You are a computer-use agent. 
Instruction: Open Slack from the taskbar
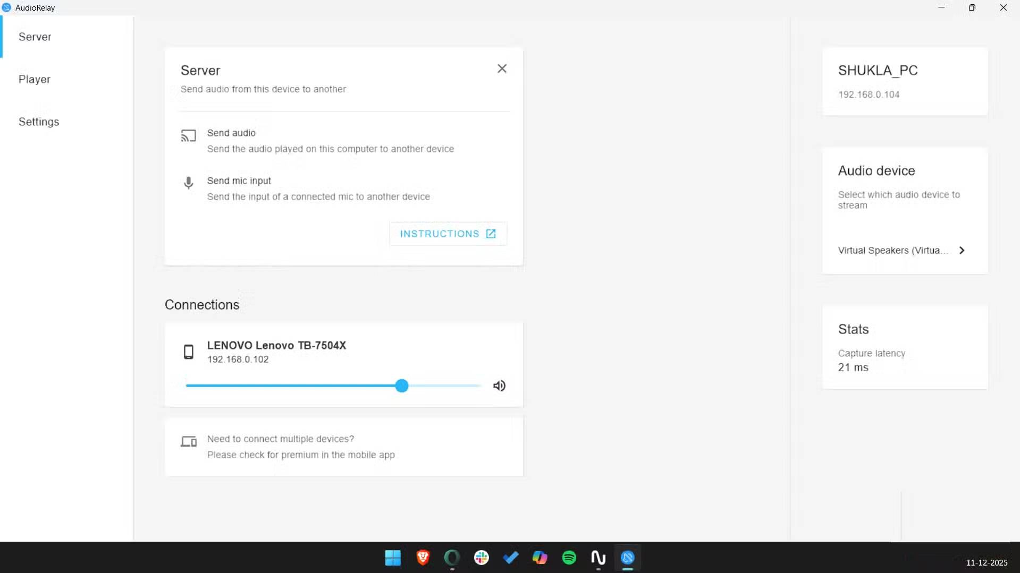click(481, 558)
